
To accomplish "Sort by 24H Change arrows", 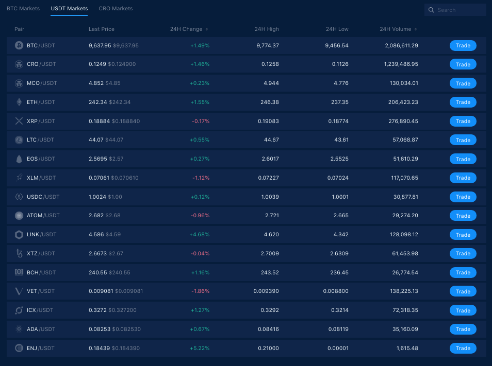I will [x=207, y=29].
